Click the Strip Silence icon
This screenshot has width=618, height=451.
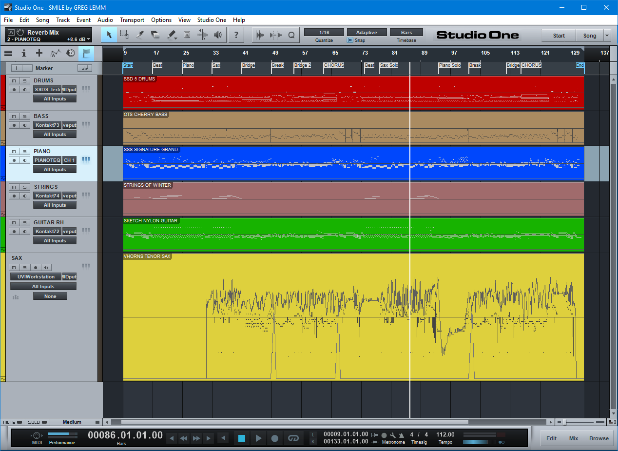[260, 35]
